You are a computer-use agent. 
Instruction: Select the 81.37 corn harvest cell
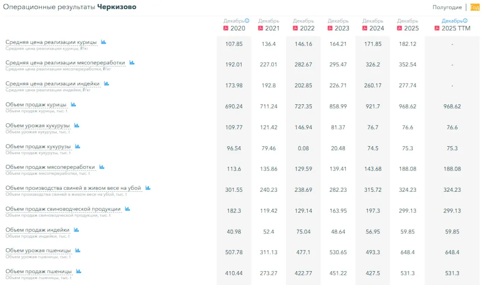pos(338,127)
